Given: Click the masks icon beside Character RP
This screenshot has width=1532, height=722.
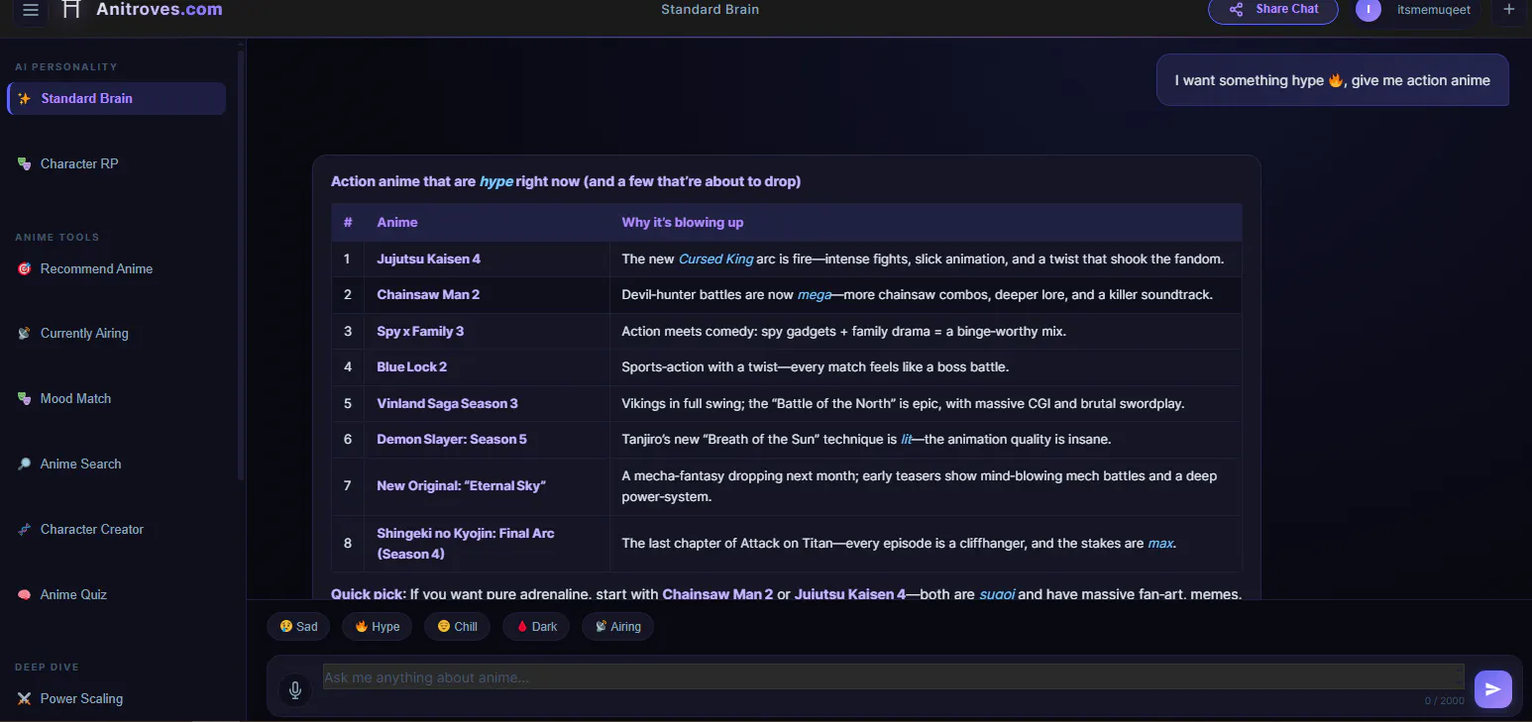Looking at the screenshot, I should [25, 164].
